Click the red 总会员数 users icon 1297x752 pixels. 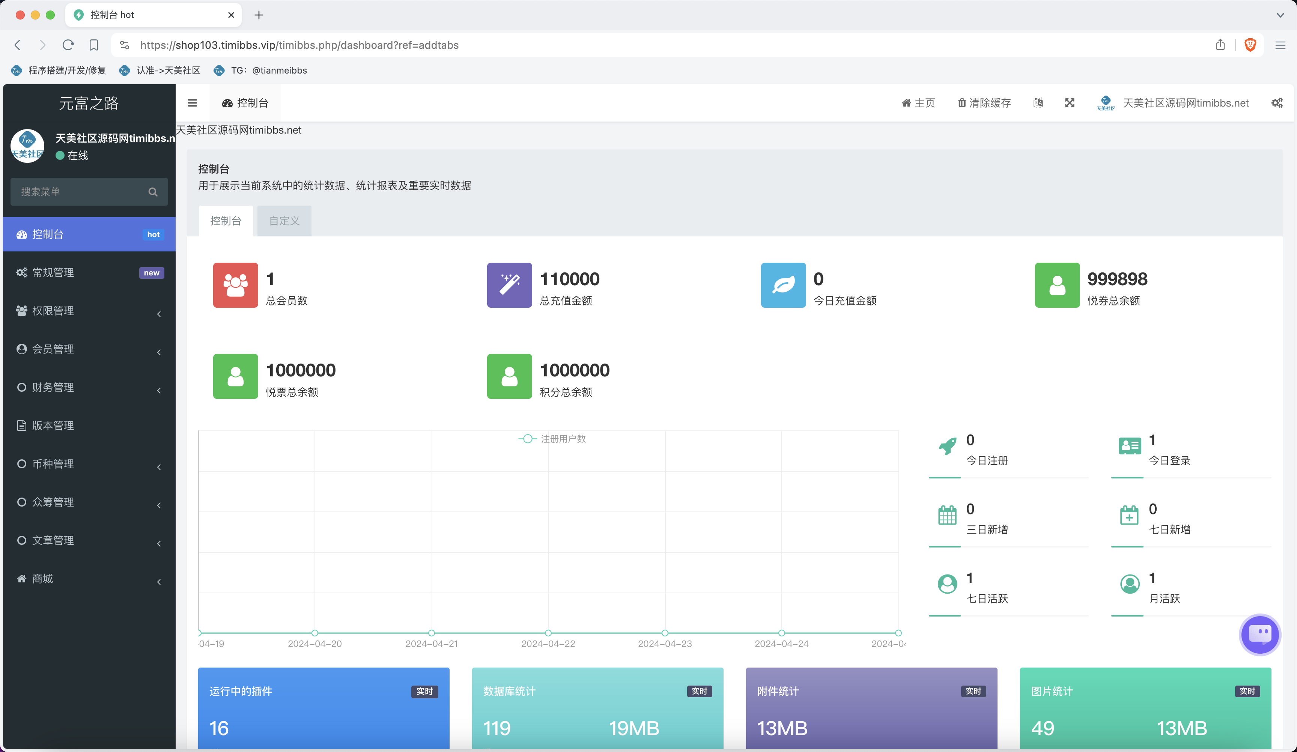[235, 285]
